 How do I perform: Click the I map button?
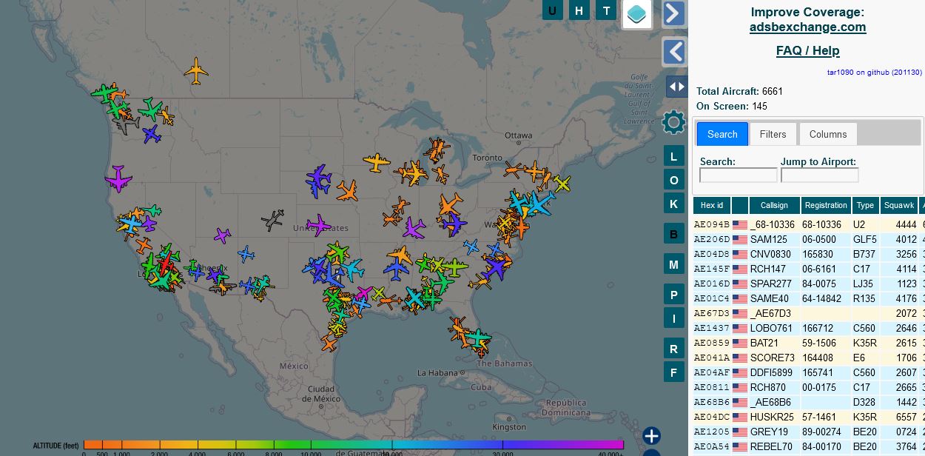coord(673,318)
